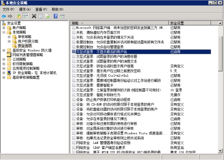Click the blue Help question mark icon

tap(56, 16)
